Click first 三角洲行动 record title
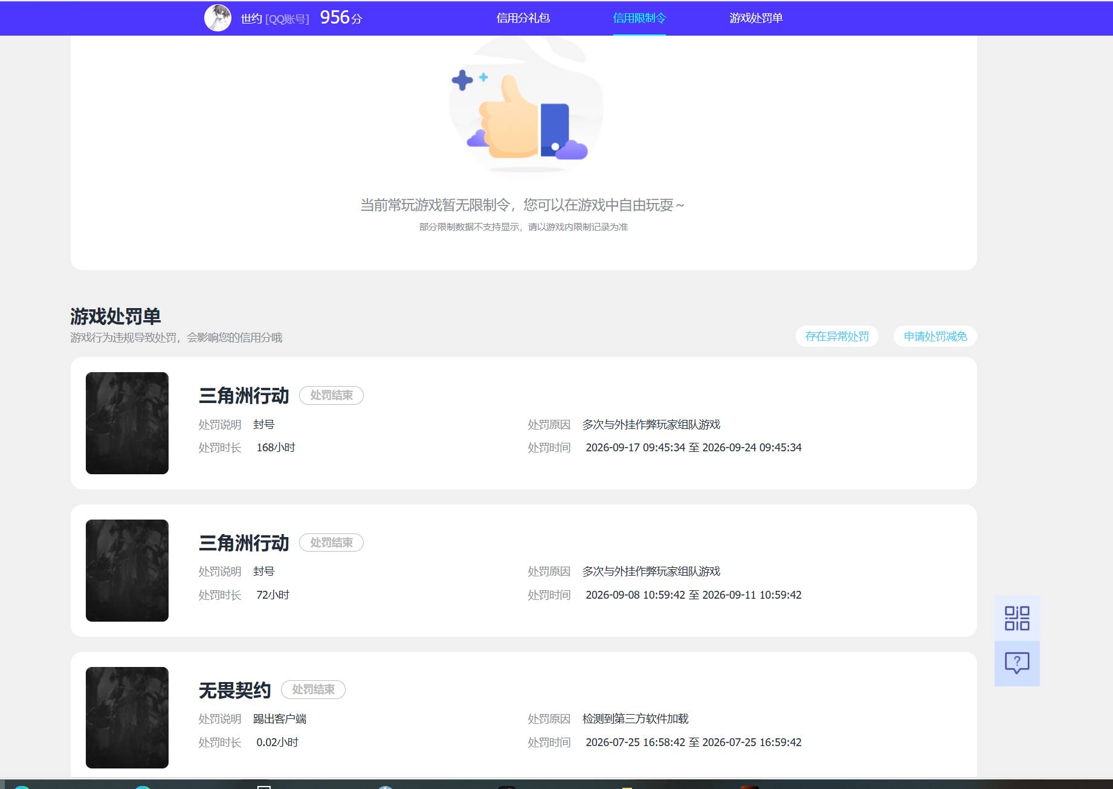Screen dimensions: 1113x789 point(244,396)
